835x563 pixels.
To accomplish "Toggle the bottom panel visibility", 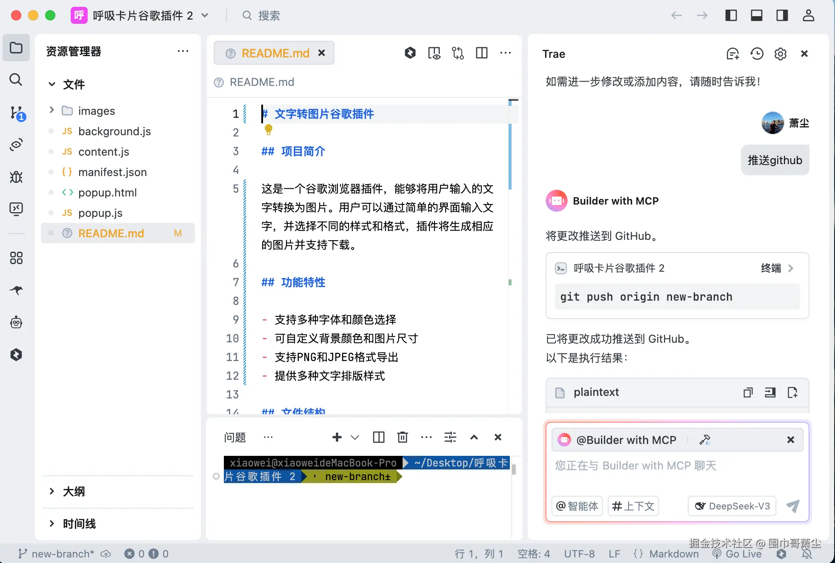I will tap(756, 15).
